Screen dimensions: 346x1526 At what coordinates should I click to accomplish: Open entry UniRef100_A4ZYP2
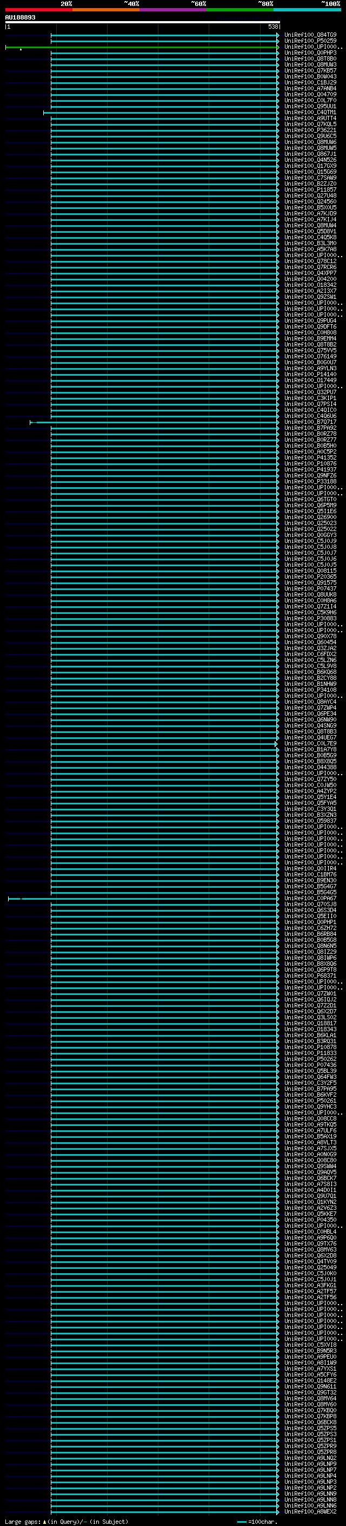[310, 791]
